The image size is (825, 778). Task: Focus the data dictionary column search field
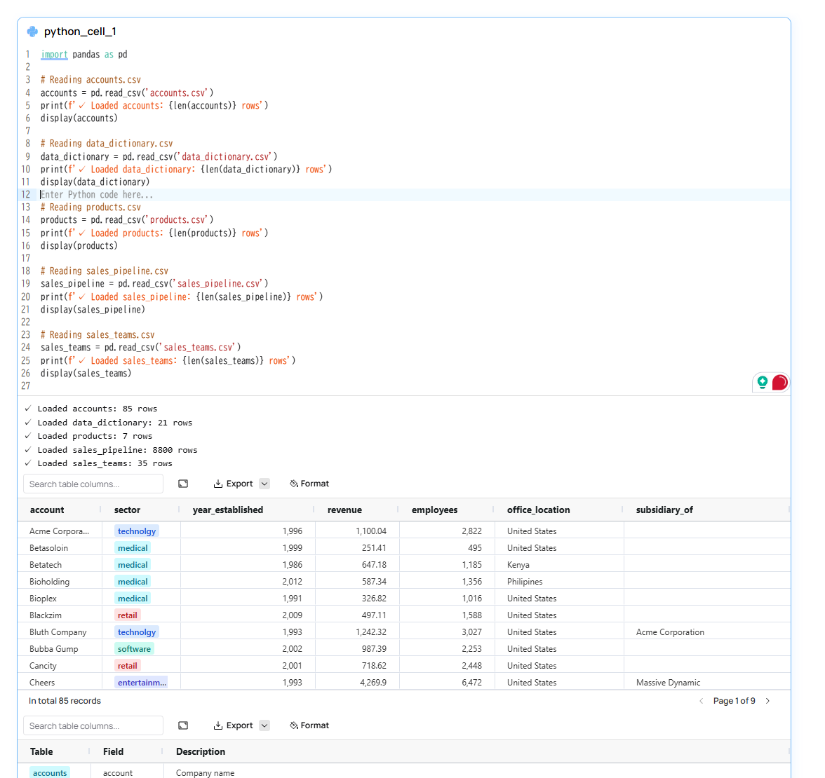point(93,725)
